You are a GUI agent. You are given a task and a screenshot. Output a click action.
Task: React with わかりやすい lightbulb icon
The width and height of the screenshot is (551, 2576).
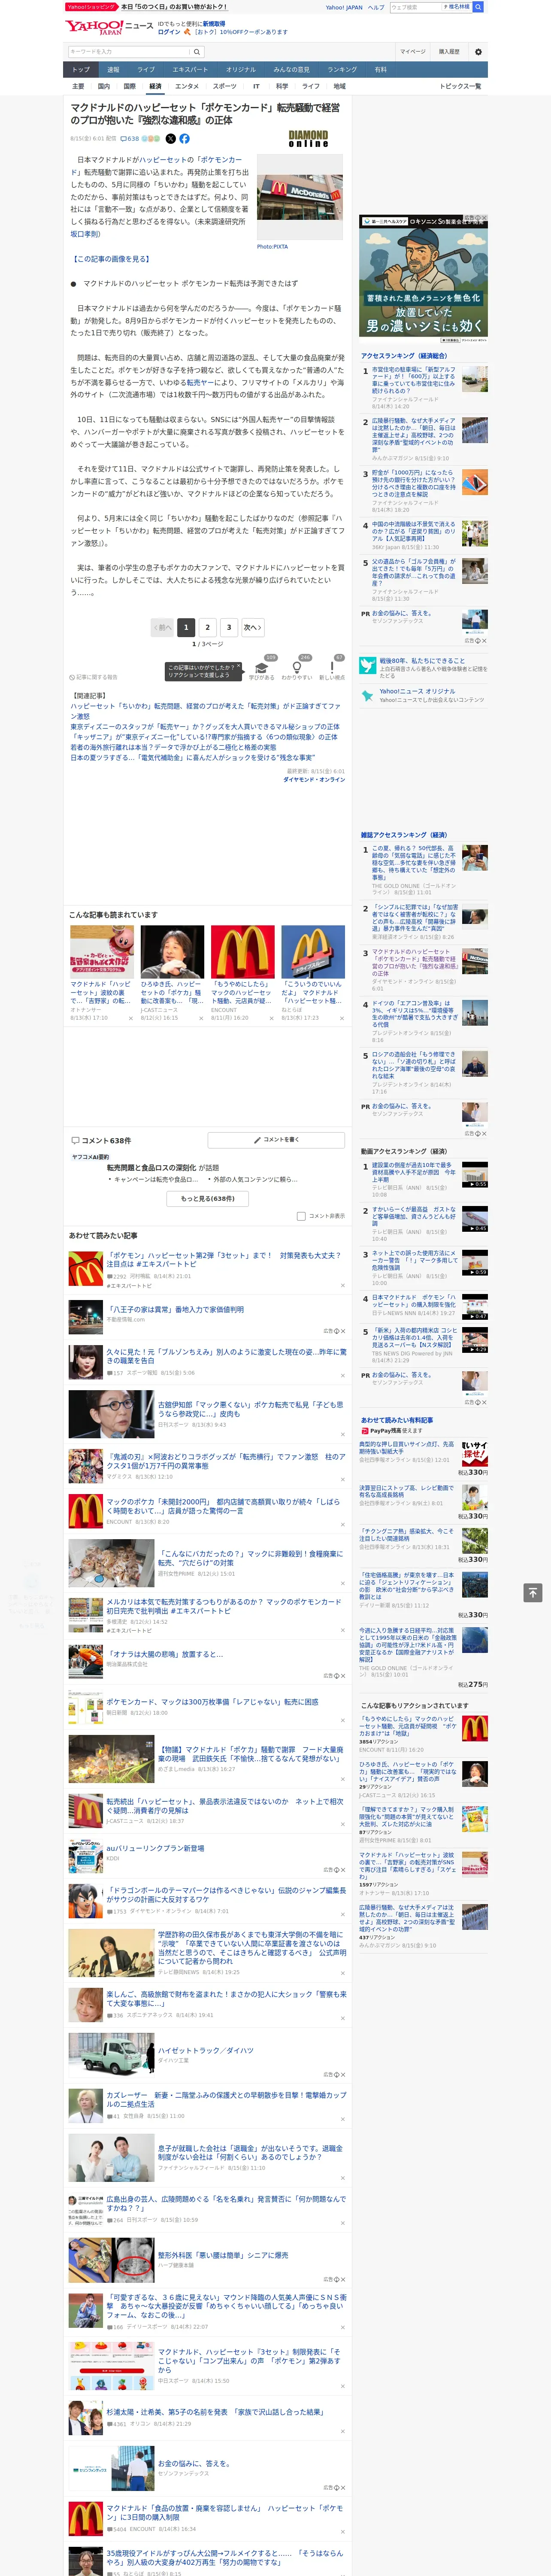pos(296,667)
